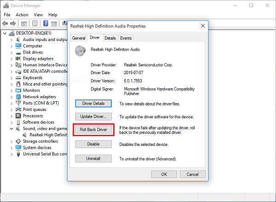The height and width of the screenshot is (202, 276).
Task: Select Software devices in device tree
Action: tap(38, 122)
